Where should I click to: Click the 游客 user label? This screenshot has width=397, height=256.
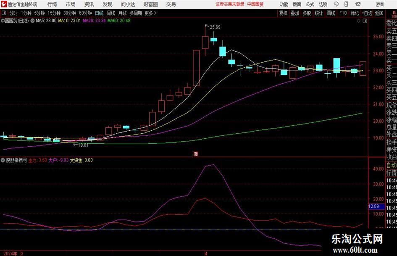point(380,4)
